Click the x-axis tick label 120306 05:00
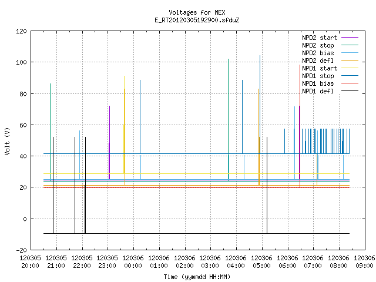The width and height of the screenshot is (376, 282). coord(261,262)
